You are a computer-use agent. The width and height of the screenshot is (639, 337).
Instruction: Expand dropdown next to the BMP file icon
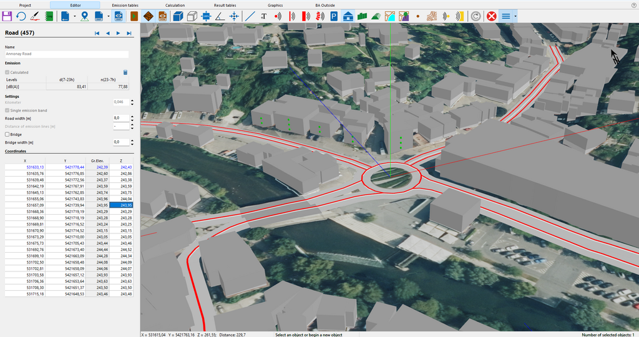[x=109, y=16]
